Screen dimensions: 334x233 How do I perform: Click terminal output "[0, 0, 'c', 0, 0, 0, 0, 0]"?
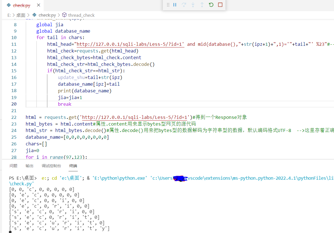(41, 189)
